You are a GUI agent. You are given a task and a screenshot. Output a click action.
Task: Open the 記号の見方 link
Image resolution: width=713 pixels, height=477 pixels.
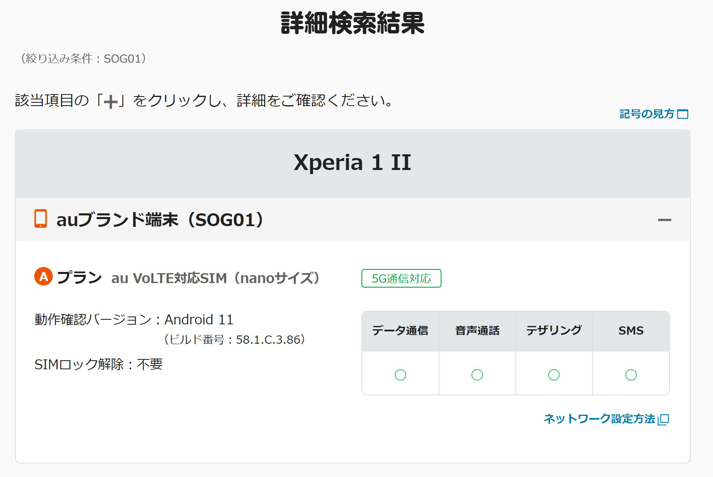(647, 114)
